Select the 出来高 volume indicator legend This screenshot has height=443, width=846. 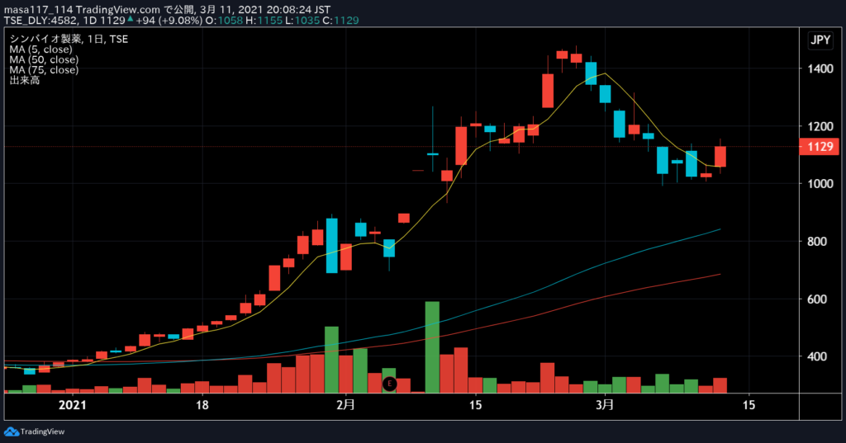point(24,80)
